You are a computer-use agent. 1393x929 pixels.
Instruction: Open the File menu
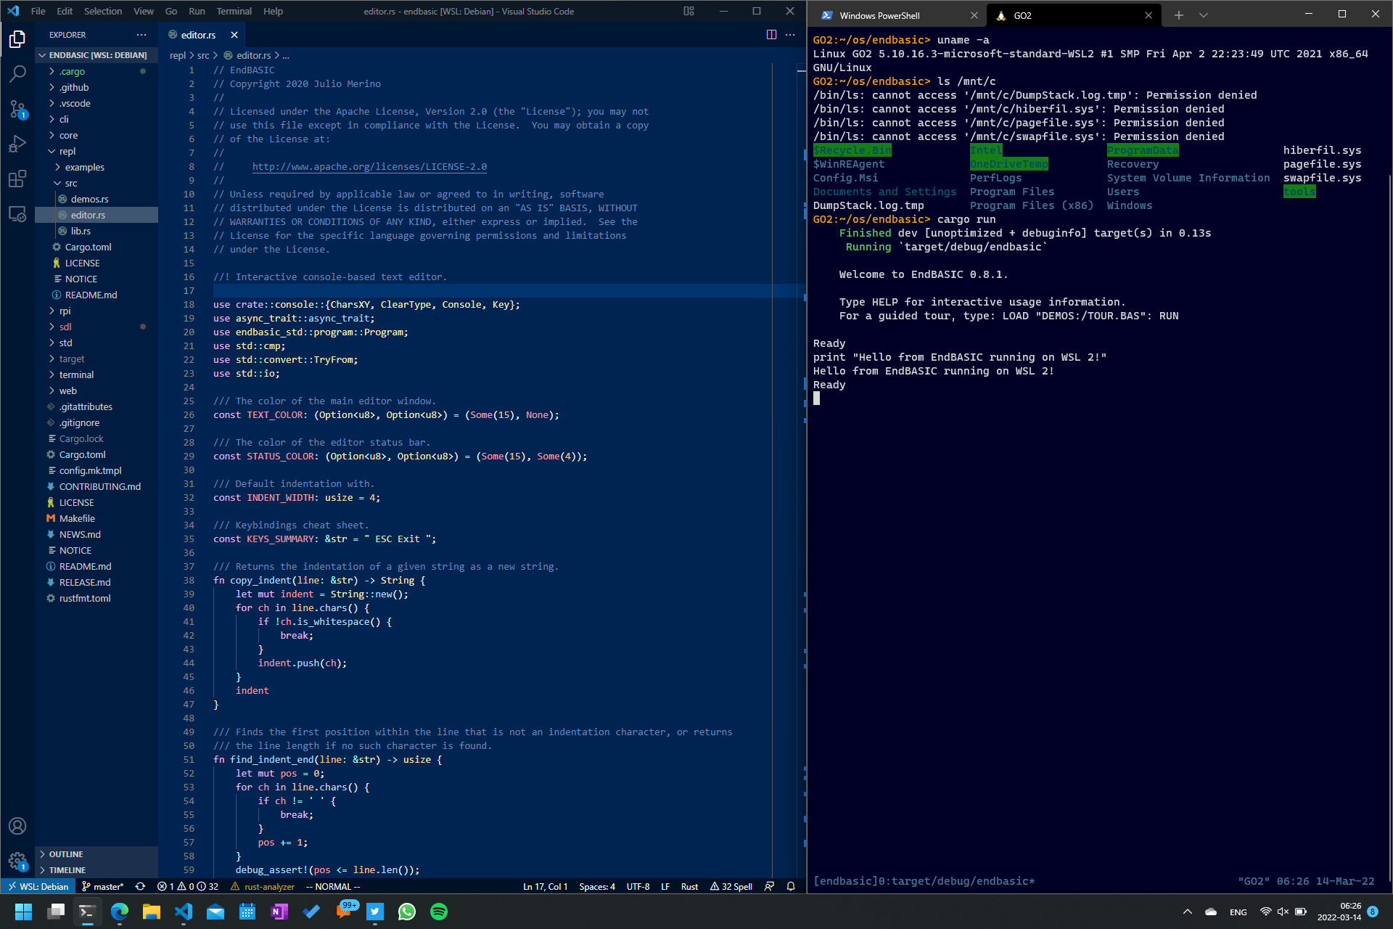[38, 11]
